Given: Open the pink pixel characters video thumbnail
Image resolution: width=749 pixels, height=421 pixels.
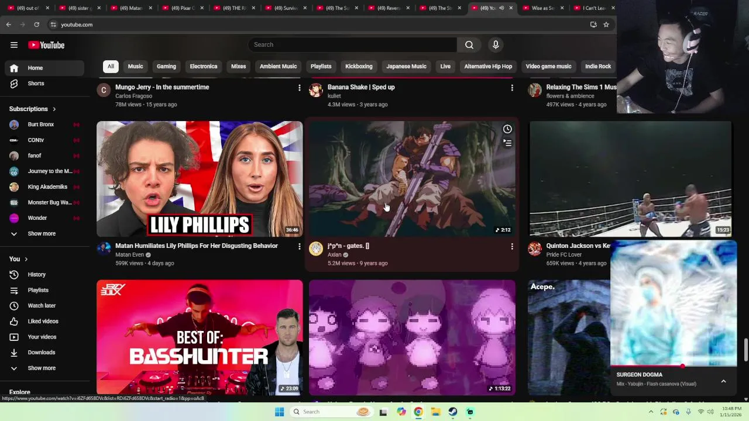Looking at the screenshot, I should 413,337.
